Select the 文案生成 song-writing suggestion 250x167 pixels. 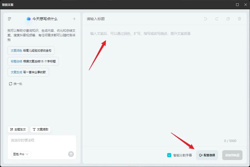[x=28, y=72]
